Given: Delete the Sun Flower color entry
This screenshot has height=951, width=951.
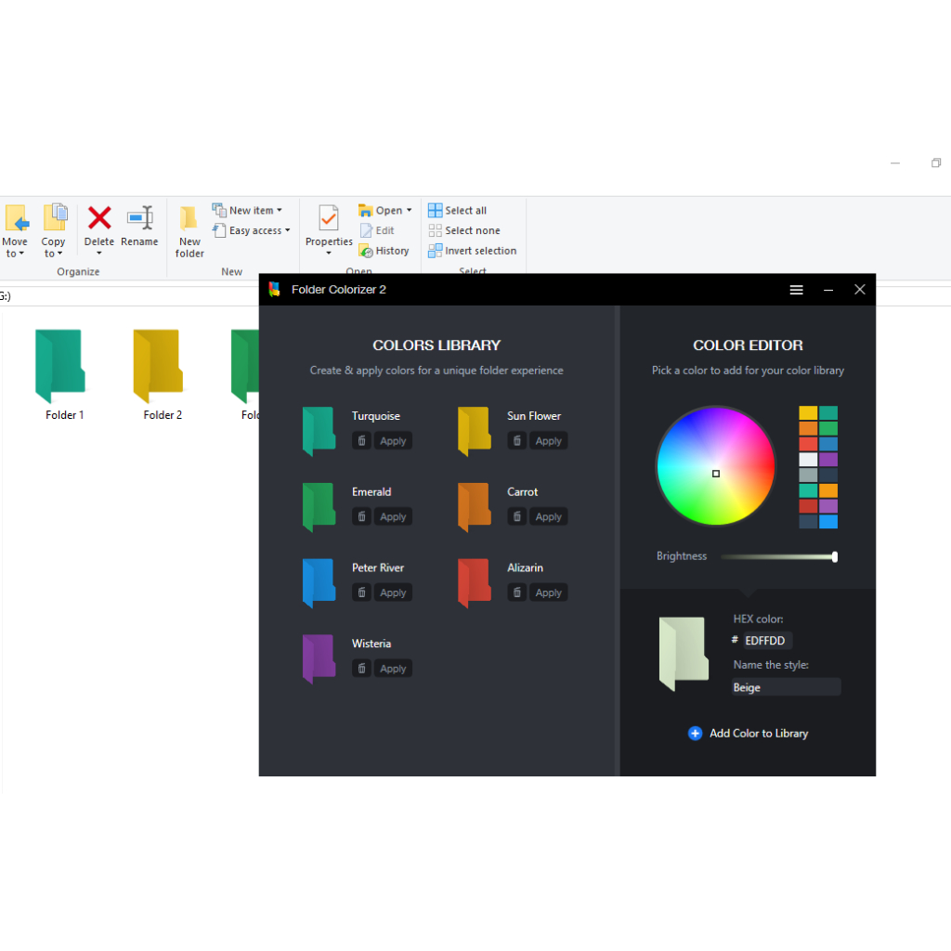Looking at the screenshot, I should (516, 441).
